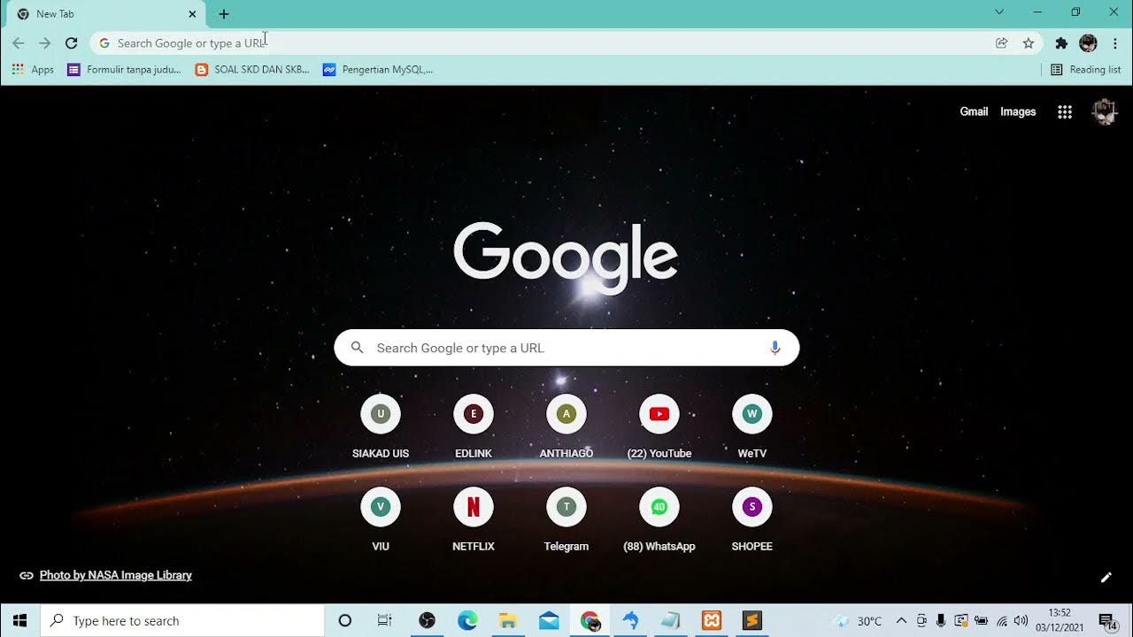
Task: Open the WhatsApp shortcut
Action: point(659,521)
